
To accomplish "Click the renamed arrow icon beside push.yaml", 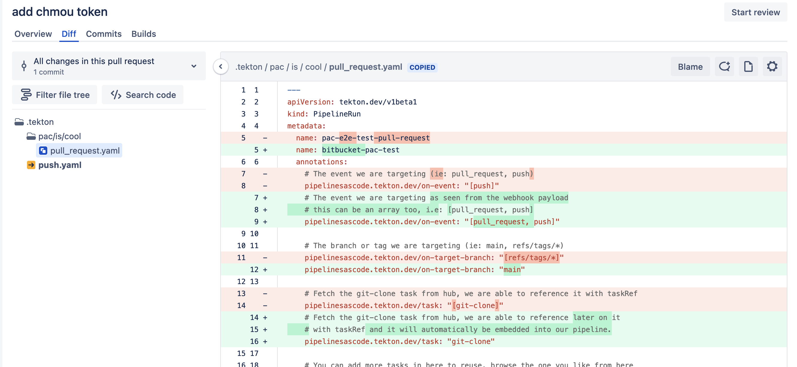I will pyautogui.click(x=31, y=165).
